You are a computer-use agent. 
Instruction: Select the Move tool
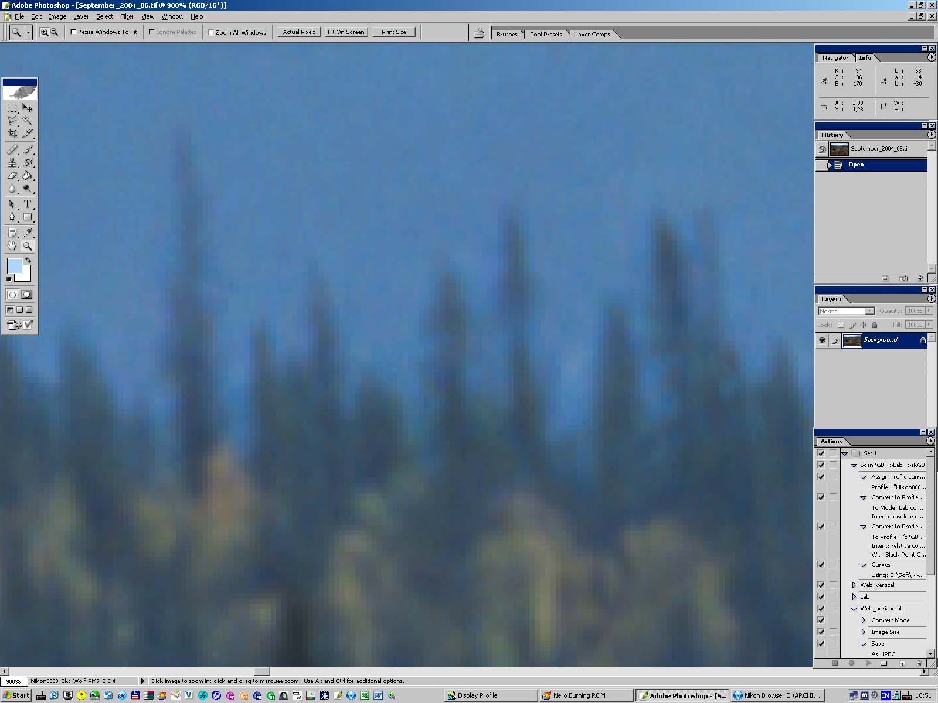click(28, 108)
